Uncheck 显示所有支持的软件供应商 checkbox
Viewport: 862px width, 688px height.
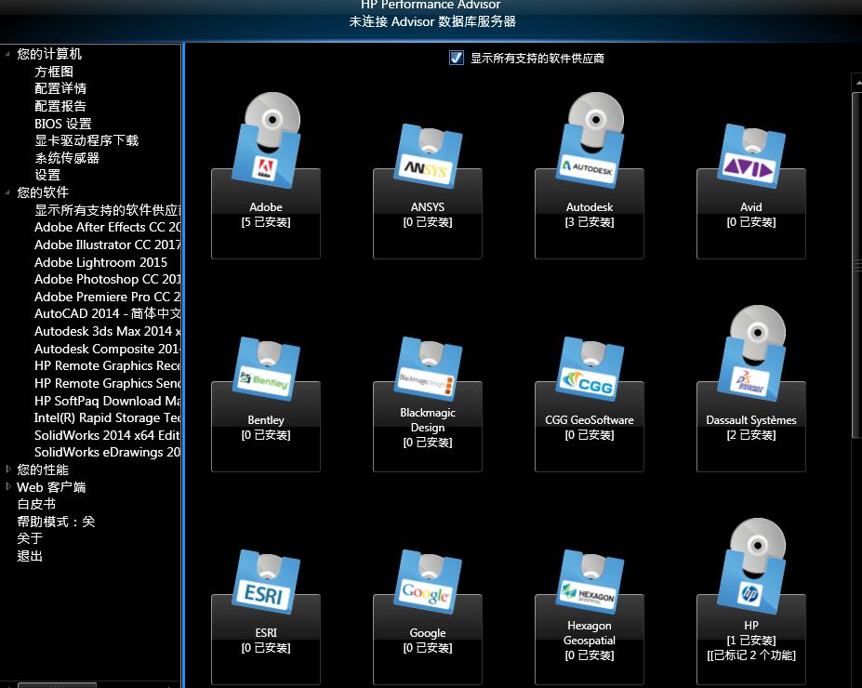pyautogui.click(x=456, y=58)
